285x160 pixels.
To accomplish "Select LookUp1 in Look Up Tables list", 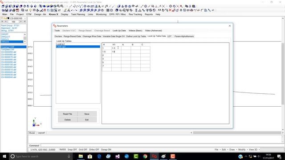I will [78, 44].
